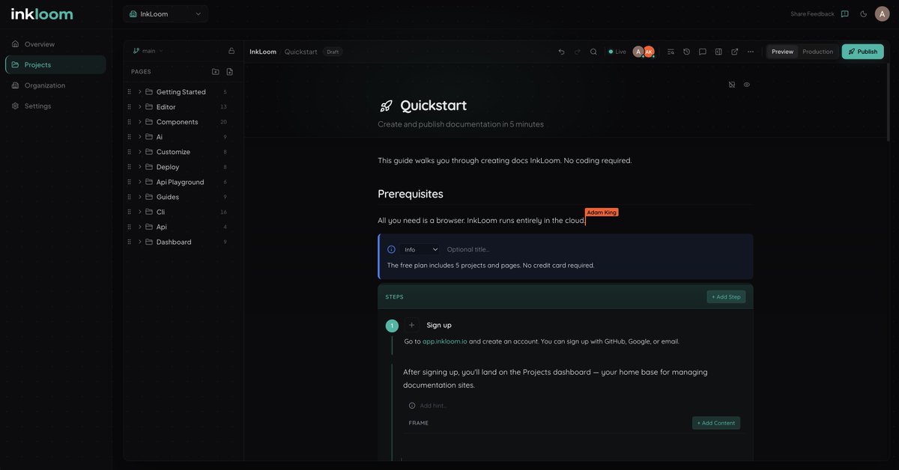Expand the Ai folder
Screen dimensions: 899x470
(x=140, y=137)
